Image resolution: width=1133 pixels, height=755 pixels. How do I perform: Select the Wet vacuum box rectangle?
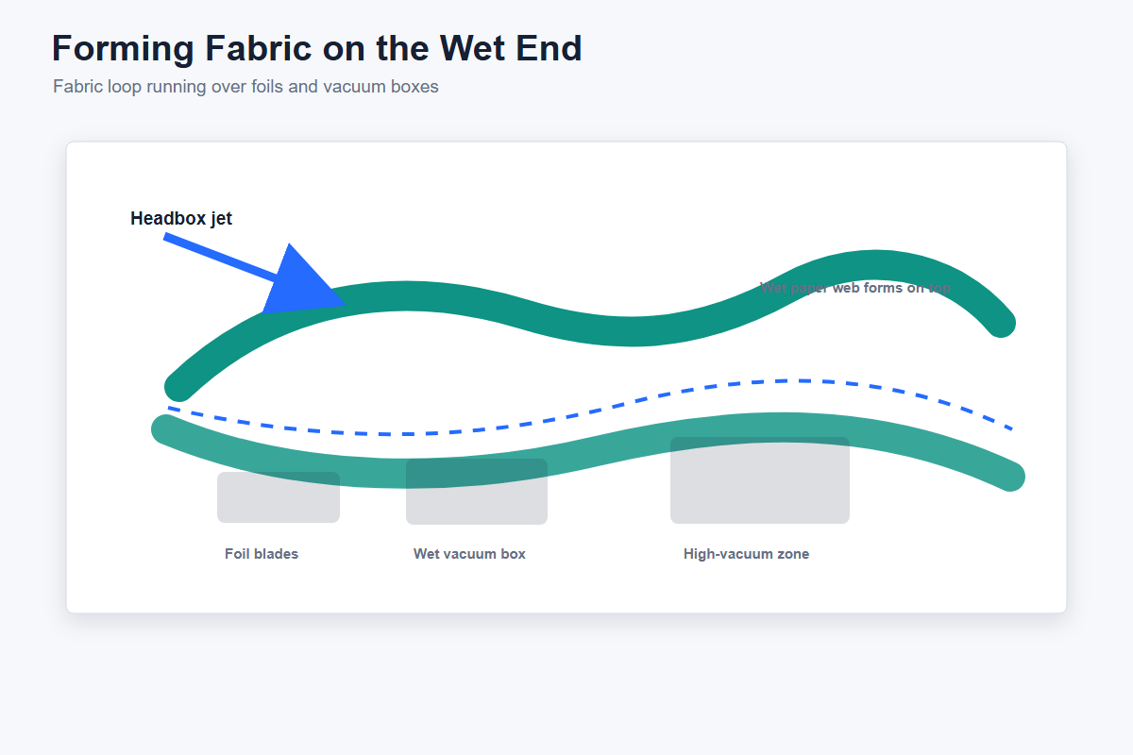(x=477, y=492)
